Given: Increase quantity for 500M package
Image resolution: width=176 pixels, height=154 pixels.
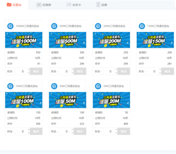Looking at the screenshot, I should click(72, 70).
